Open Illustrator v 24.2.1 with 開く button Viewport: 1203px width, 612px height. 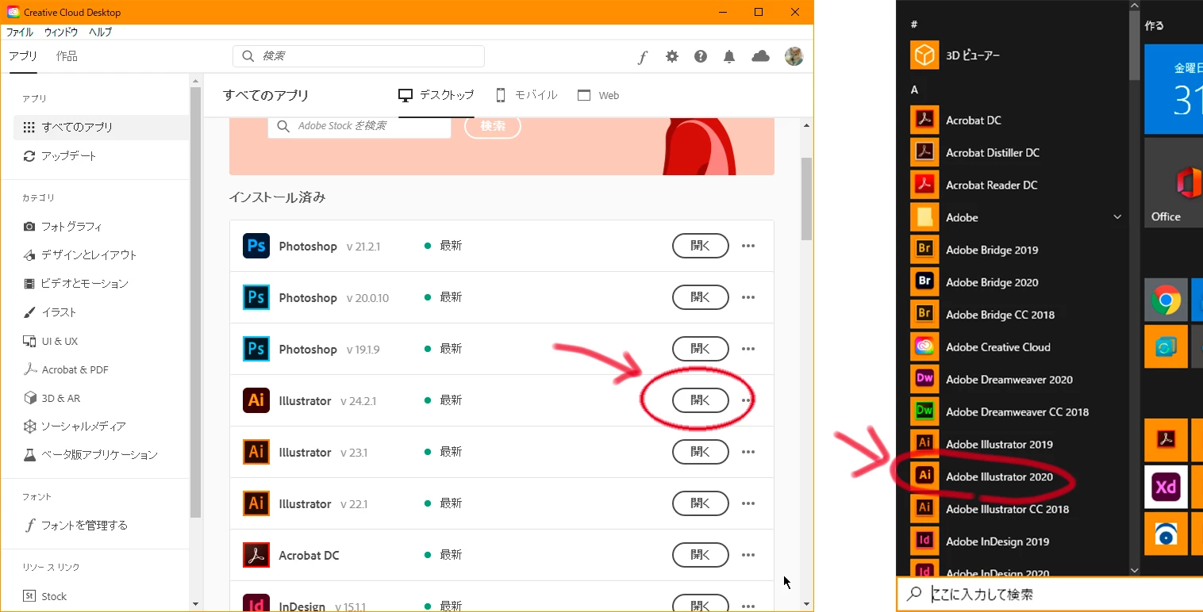[701, 400]
